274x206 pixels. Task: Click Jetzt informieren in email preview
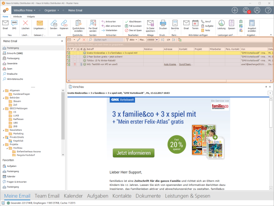coord(133,153)
